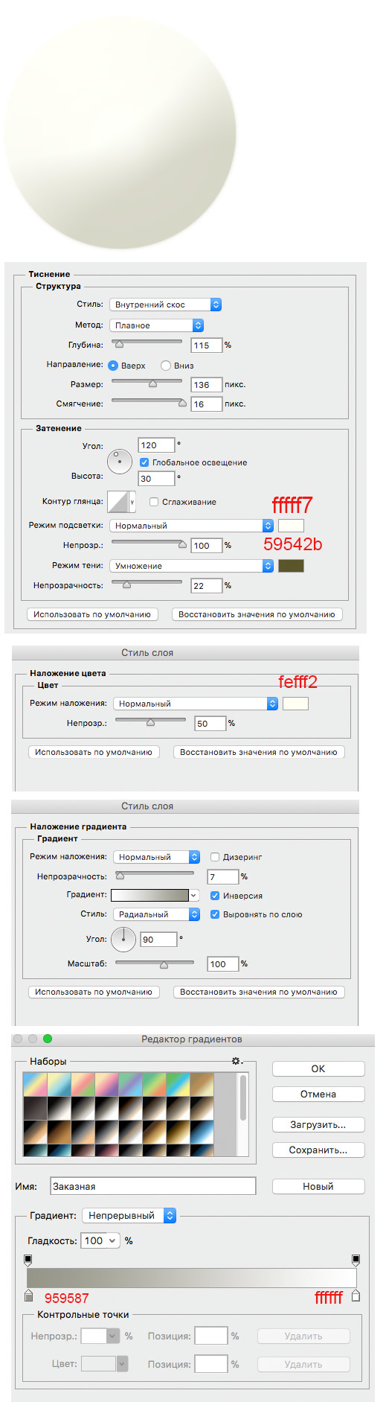Click the Загрузить... button

tap(318, 1124)
